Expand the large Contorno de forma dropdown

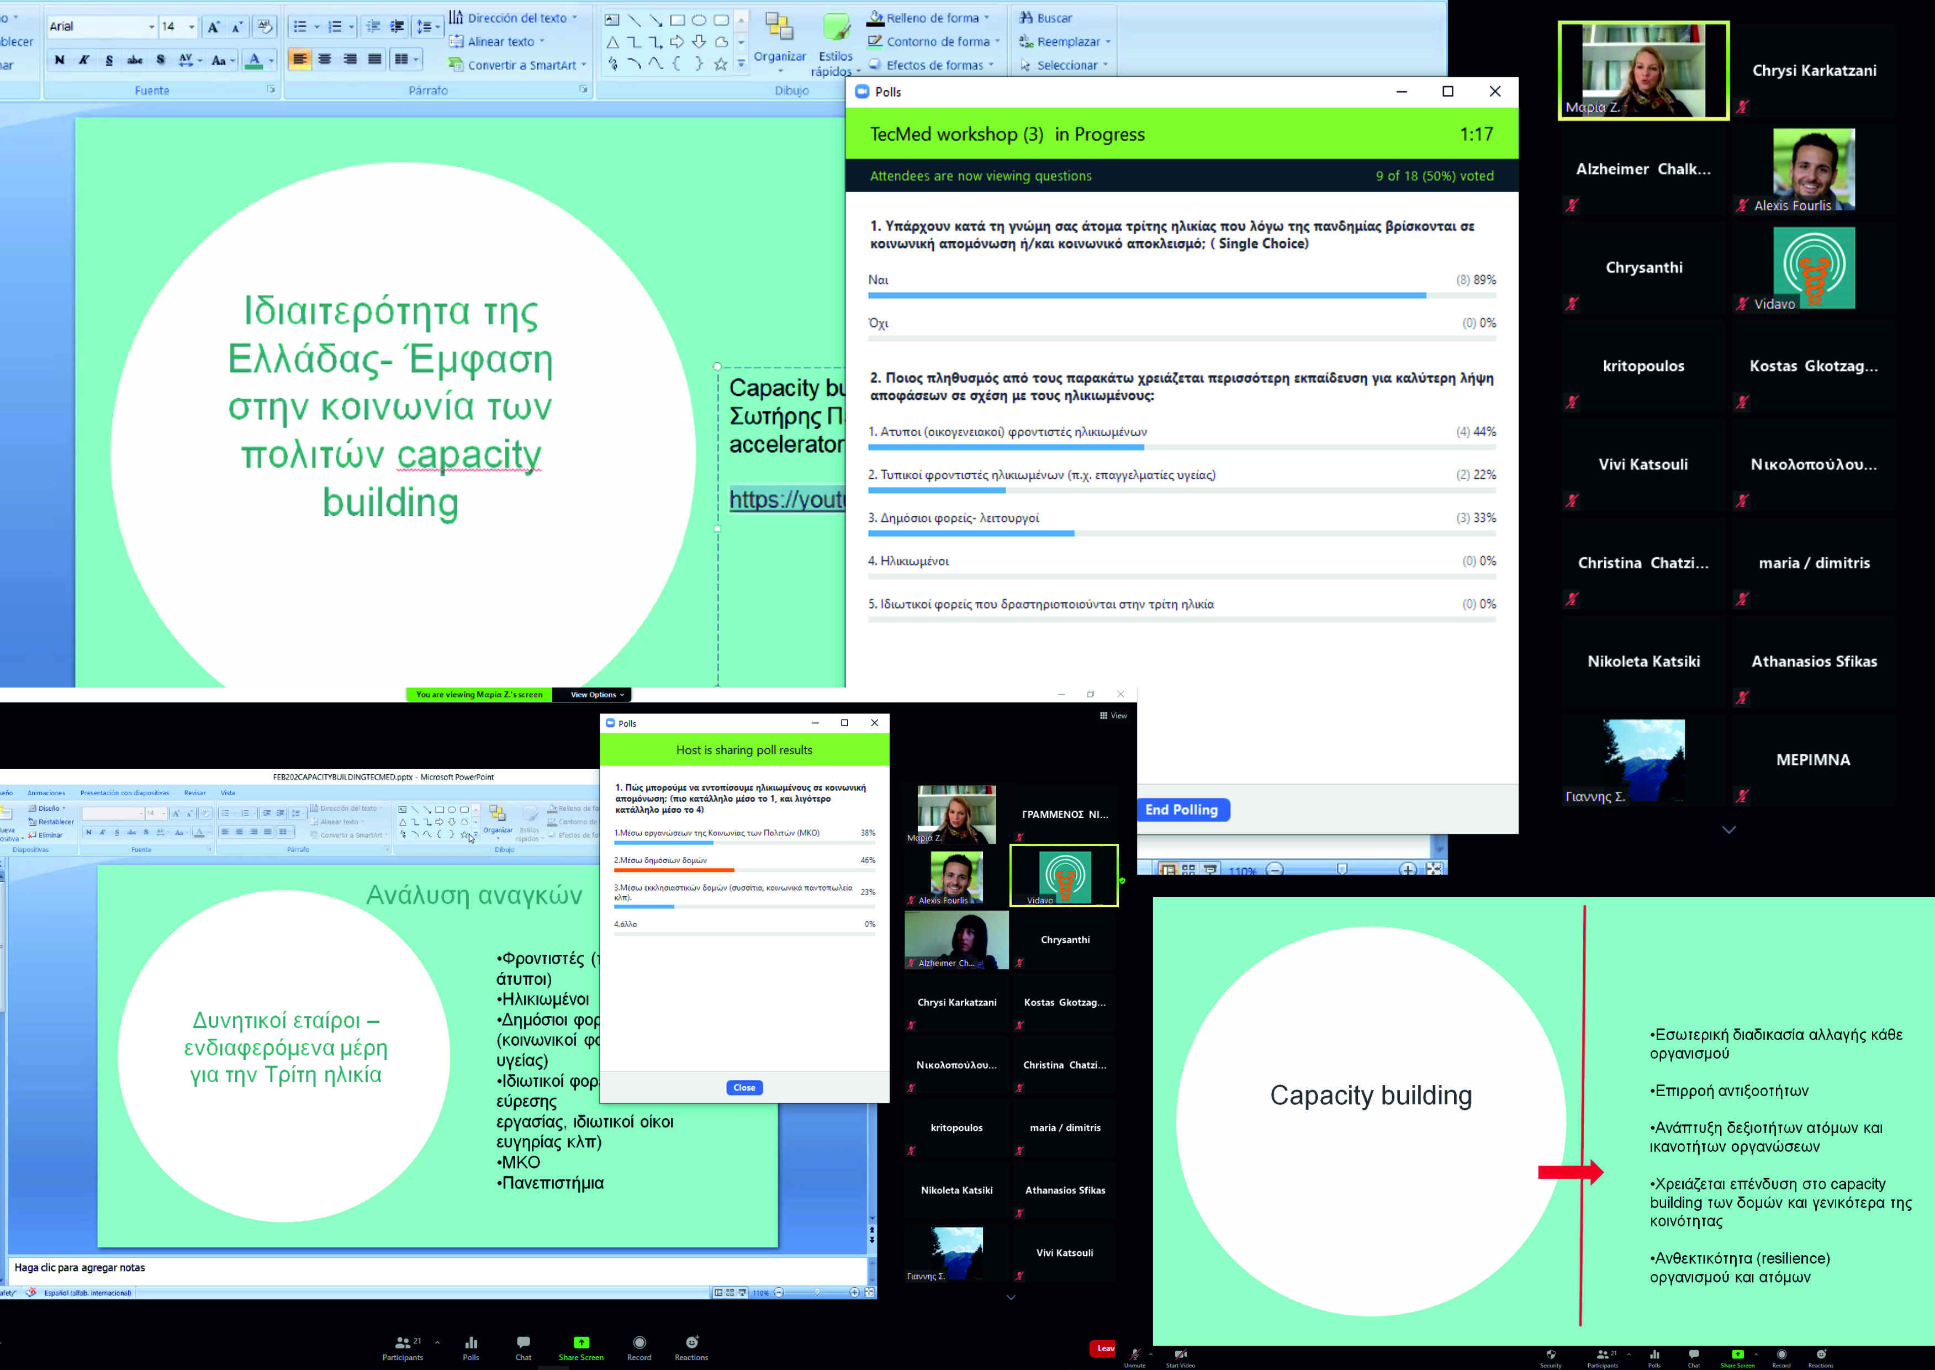(x=933, y=41)
